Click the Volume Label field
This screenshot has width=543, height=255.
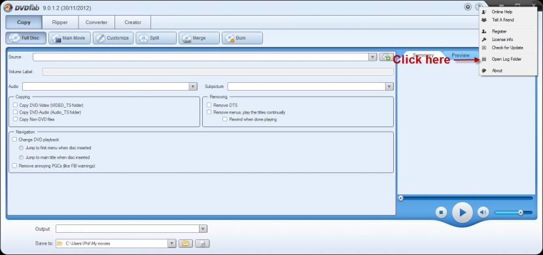click(x=218, y=72)
